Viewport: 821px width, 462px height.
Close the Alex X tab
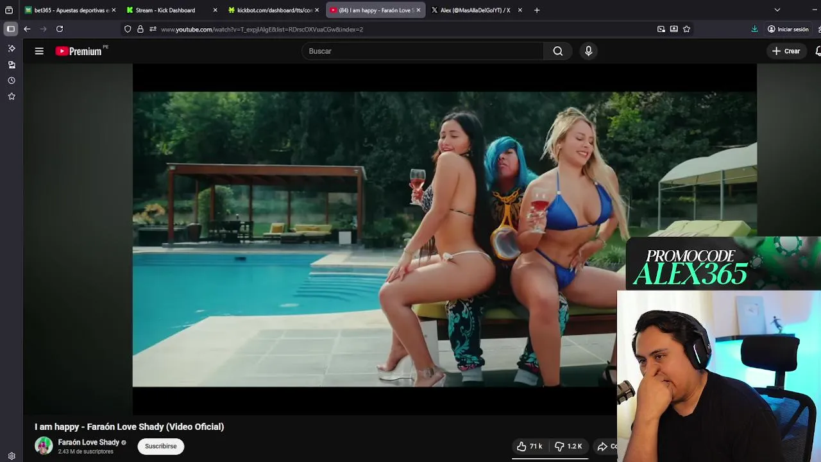(x=520, y=10)
